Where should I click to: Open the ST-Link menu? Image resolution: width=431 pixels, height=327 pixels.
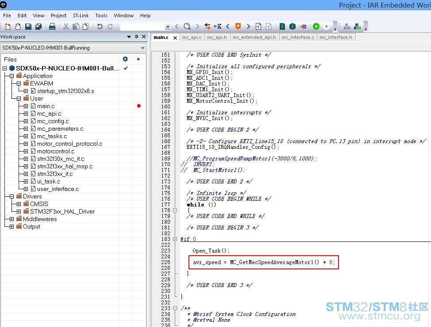[x=81, y=16]
